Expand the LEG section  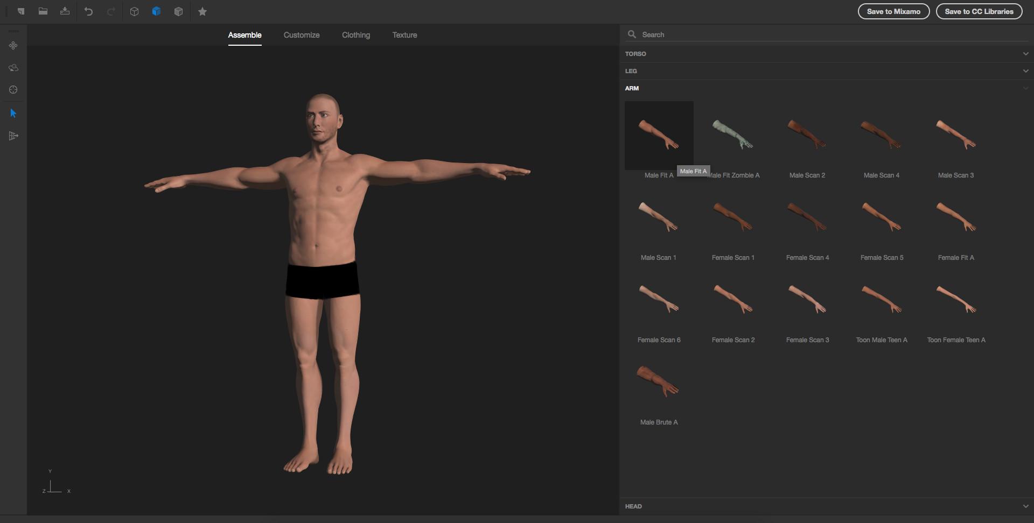pyautogui.click(x=827, y=71)
